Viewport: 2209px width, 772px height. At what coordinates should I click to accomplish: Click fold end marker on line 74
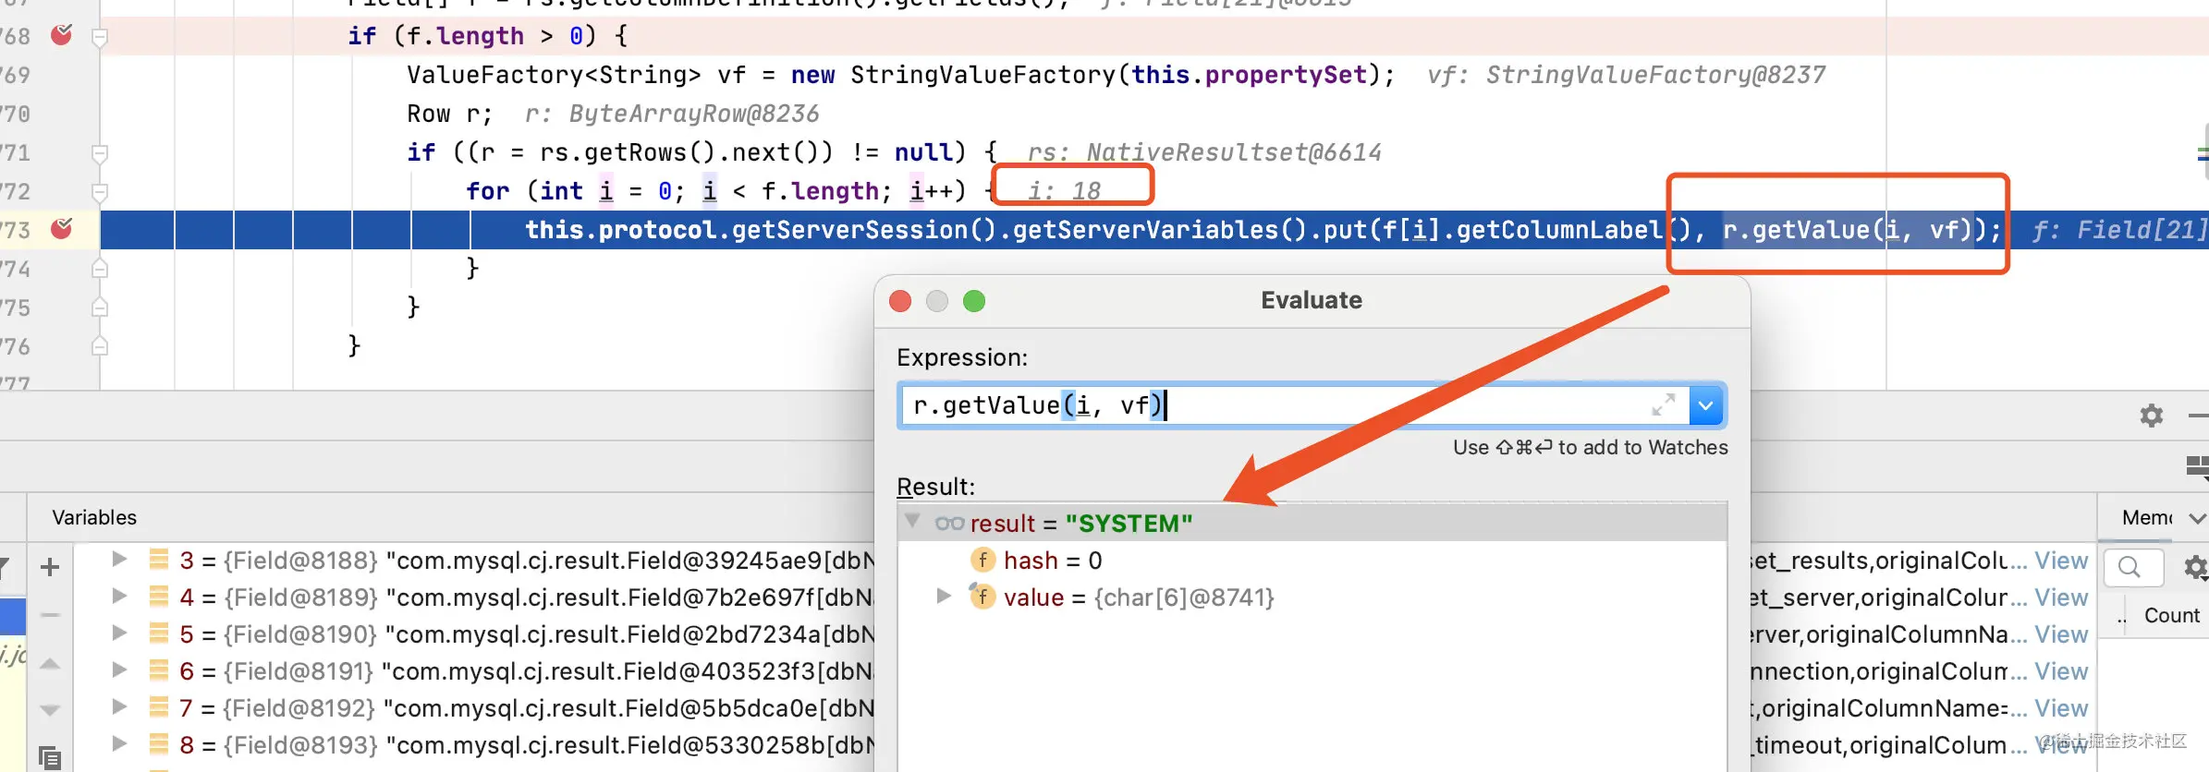100,269
